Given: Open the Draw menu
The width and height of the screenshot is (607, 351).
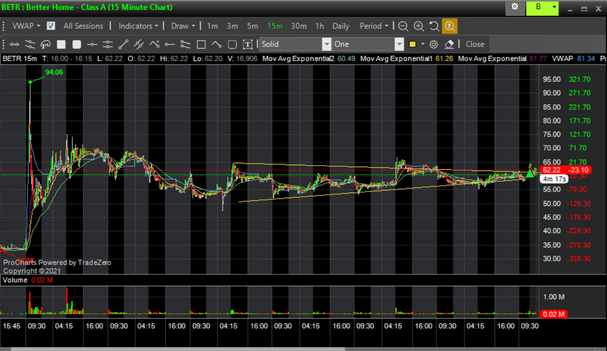Looking at the screenshot, I should [x=183, y=26].
